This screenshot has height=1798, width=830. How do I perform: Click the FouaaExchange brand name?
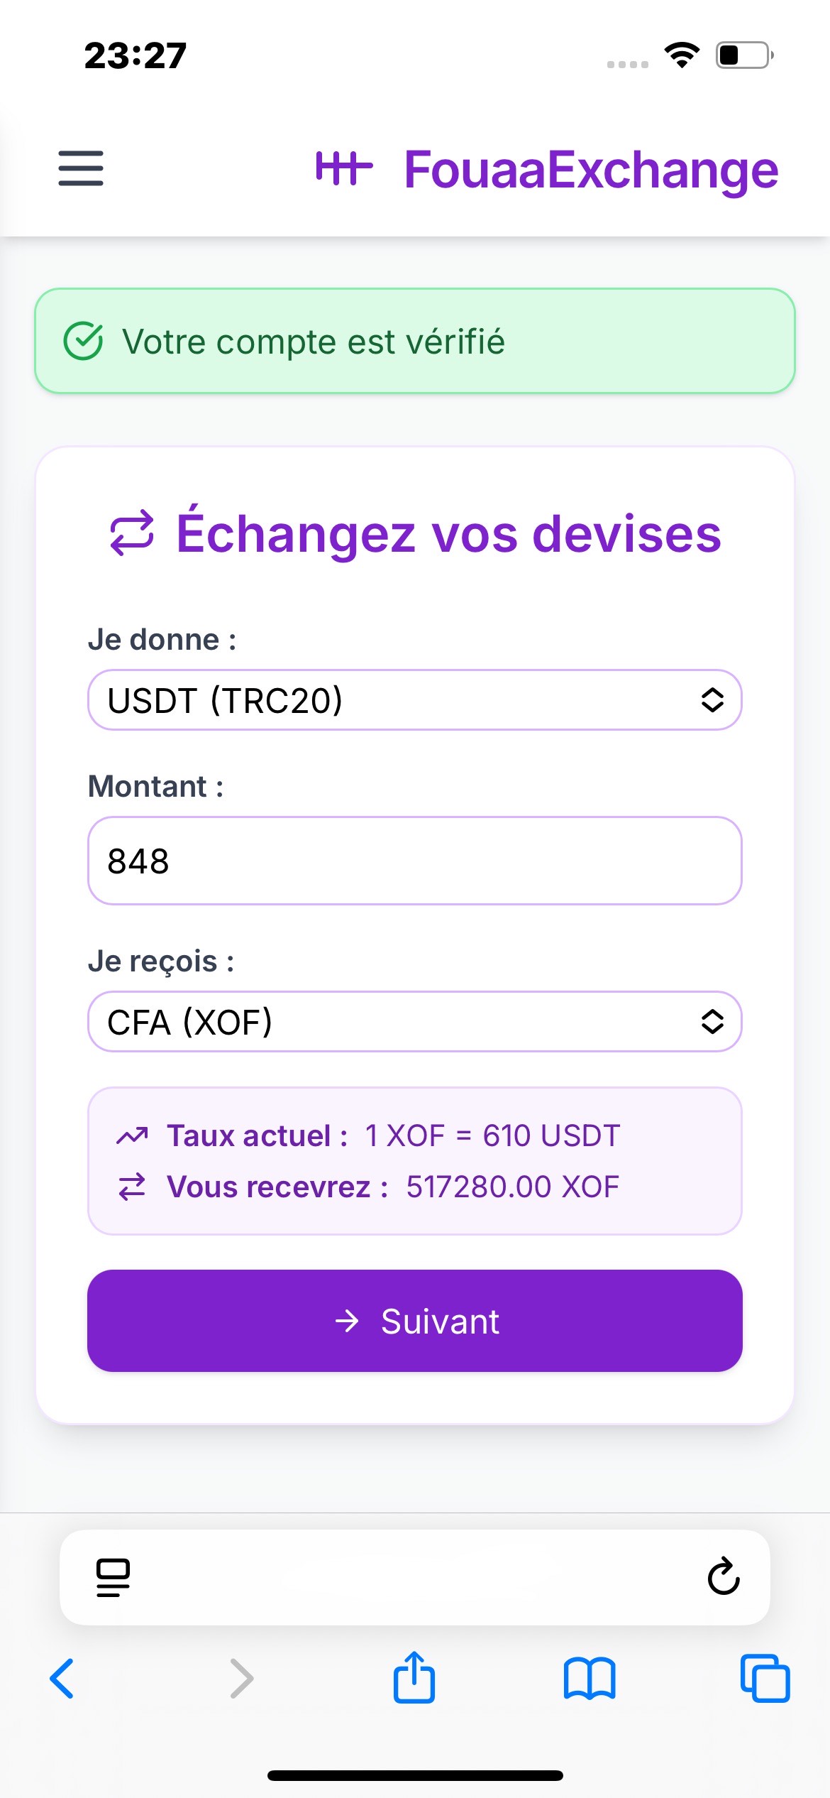click(591, 170)
